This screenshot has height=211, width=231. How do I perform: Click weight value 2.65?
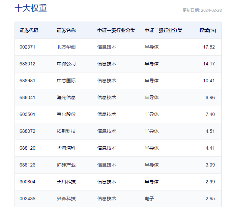point(210,199)
